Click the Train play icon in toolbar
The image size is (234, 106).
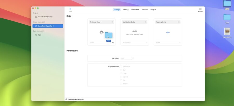click(x=70, y=9)
